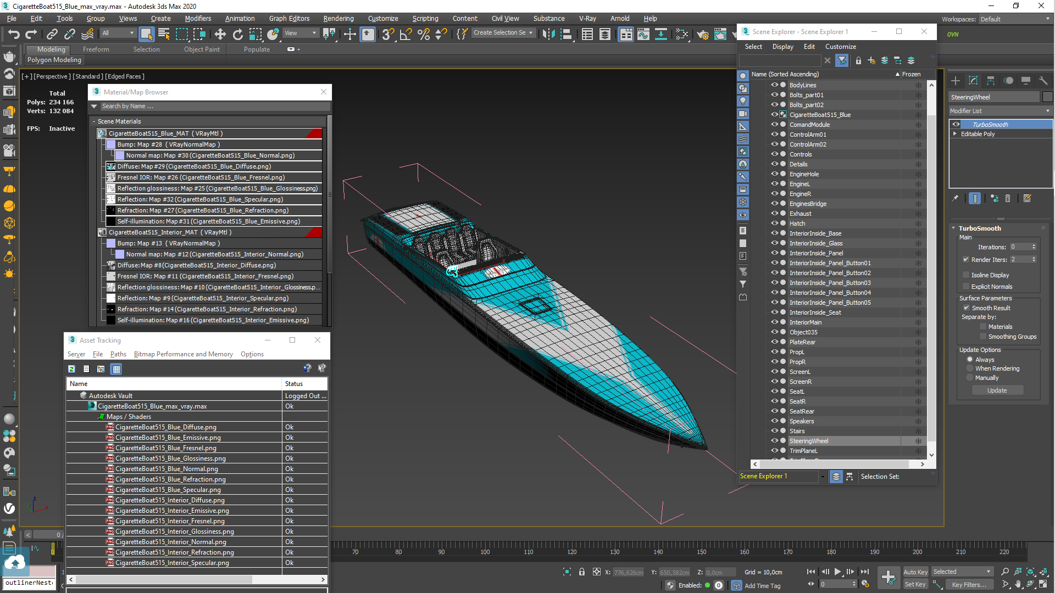Click the Iterations value field
The height and width of the screenshot is (593, 1055).
pos(1020,247)
